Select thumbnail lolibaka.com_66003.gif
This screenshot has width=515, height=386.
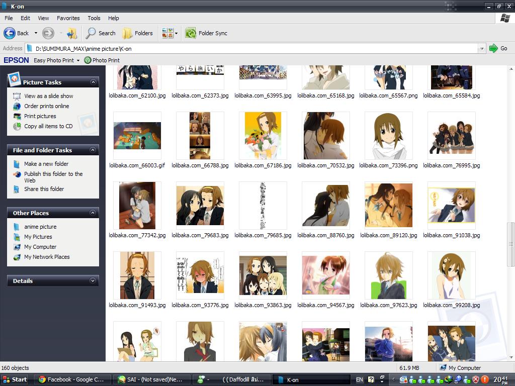click(x=137, y=136)
